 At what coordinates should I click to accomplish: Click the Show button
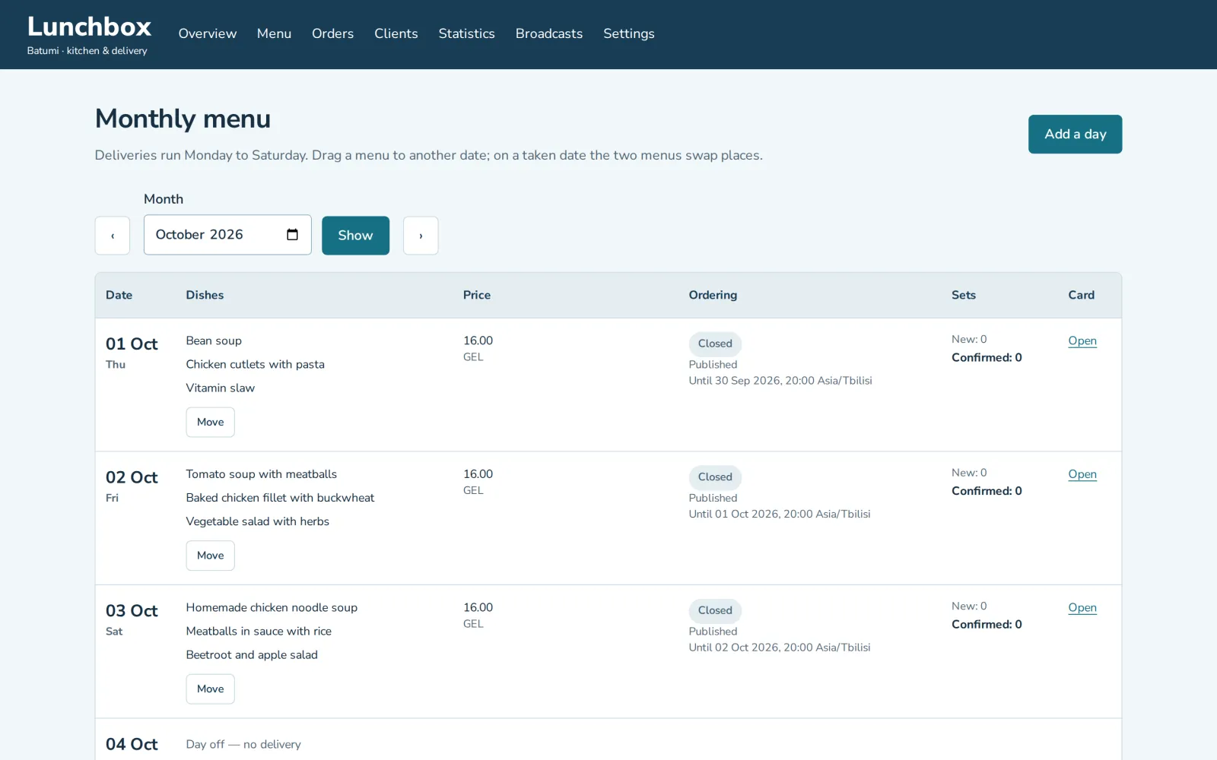click(x=355, y=236)
